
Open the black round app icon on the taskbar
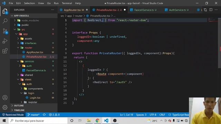(115, 121)
